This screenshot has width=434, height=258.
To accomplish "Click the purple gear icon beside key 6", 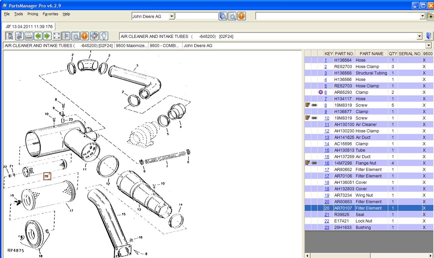I will (320, 92).
